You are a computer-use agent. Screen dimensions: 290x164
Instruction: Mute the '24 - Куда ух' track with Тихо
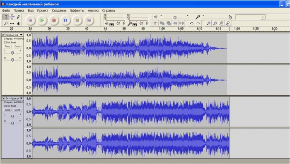(x=7, y=110)
